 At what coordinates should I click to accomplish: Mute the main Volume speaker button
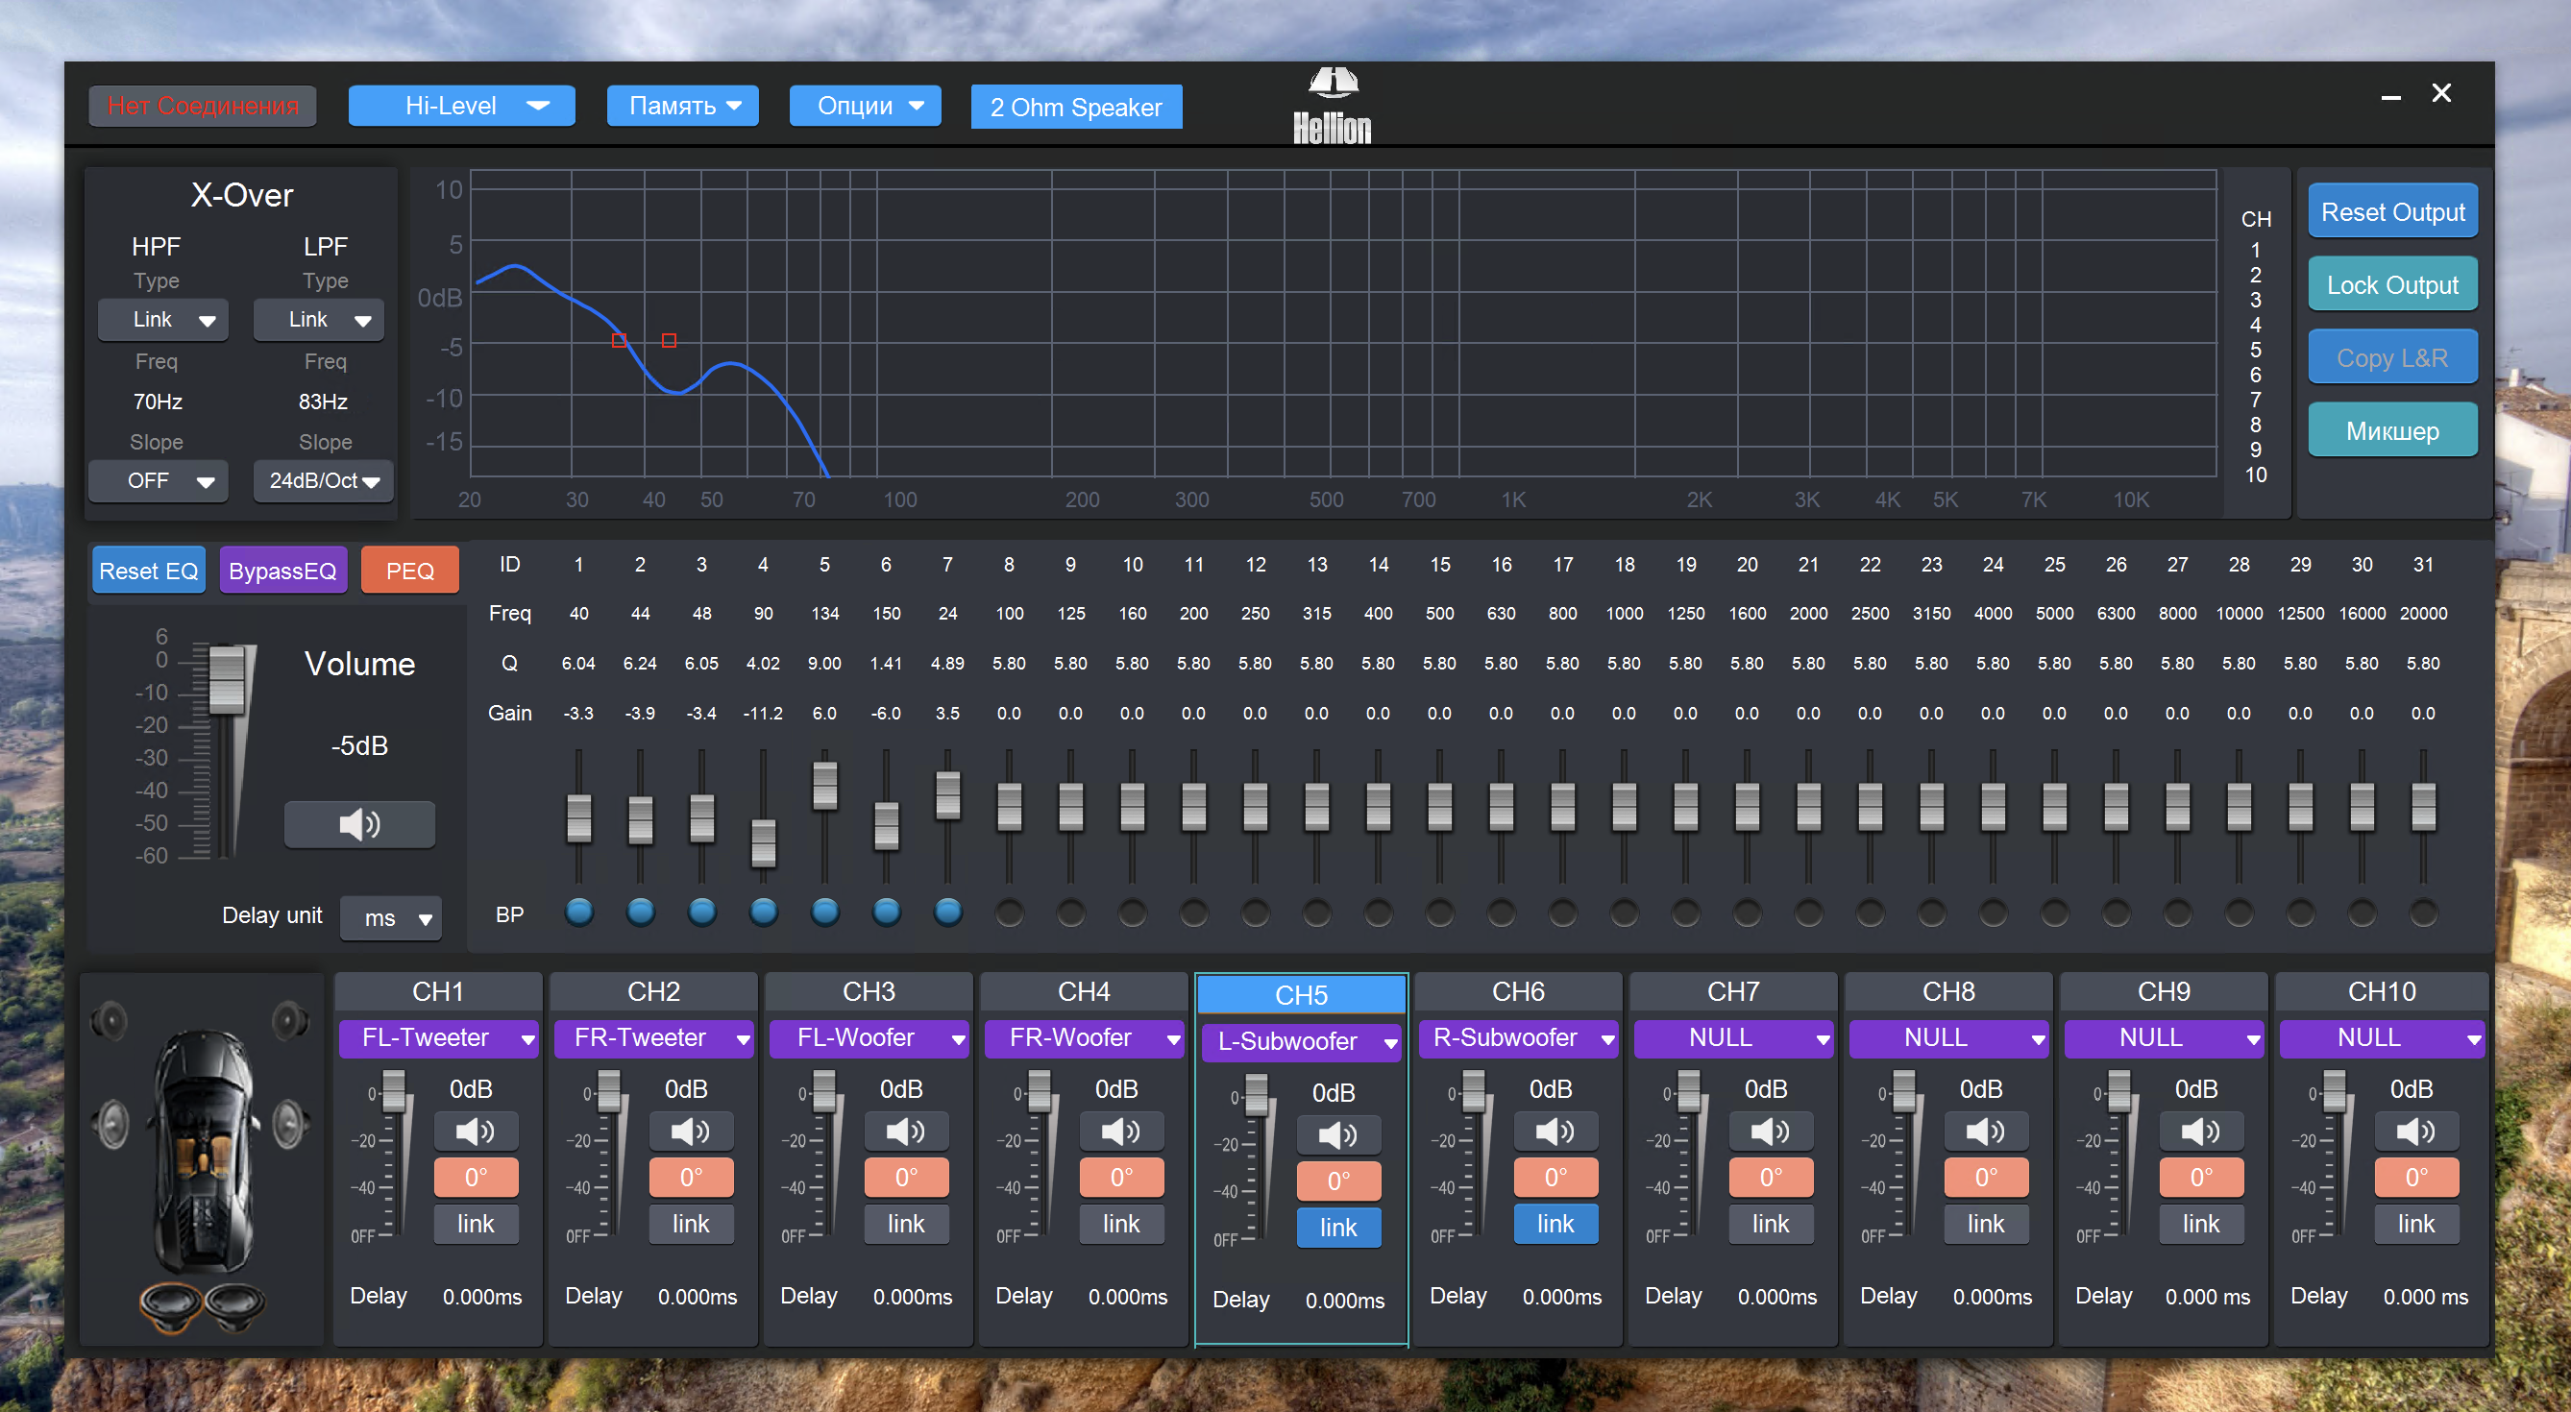coord(359,824)
